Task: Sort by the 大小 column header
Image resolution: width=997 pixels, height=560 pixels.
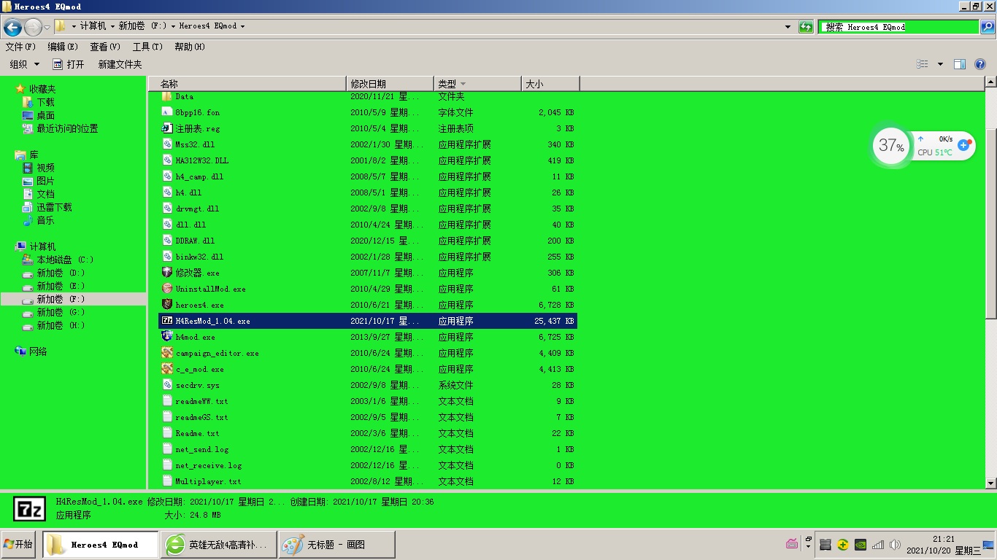Action: pos(550,84)
